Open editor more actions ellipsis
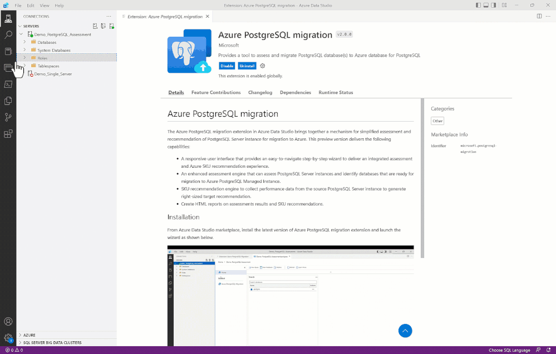 [x=548, y=16]
